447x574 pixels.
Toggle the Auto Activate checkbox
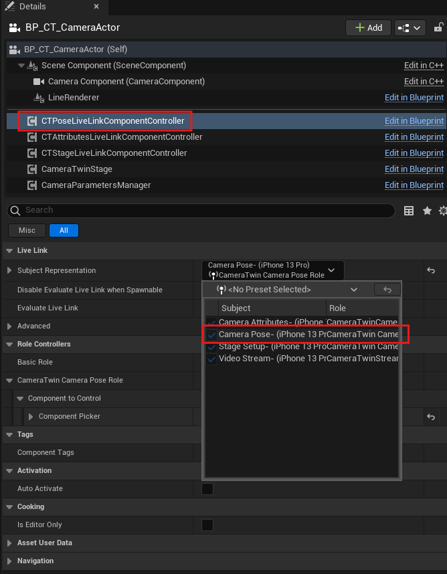208,489
